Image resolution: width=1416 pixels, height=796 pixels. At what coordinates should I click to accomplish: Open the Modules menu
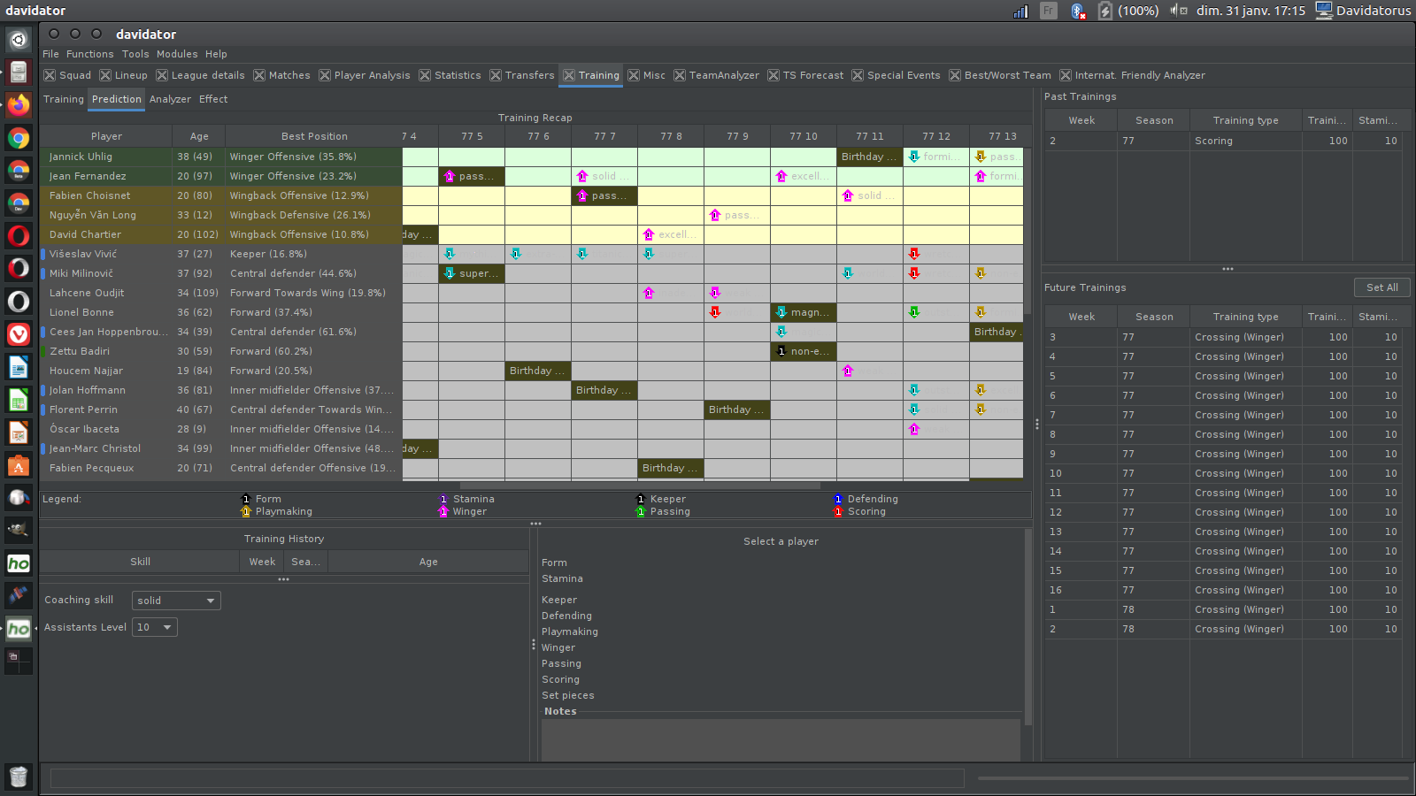(177, 54)
